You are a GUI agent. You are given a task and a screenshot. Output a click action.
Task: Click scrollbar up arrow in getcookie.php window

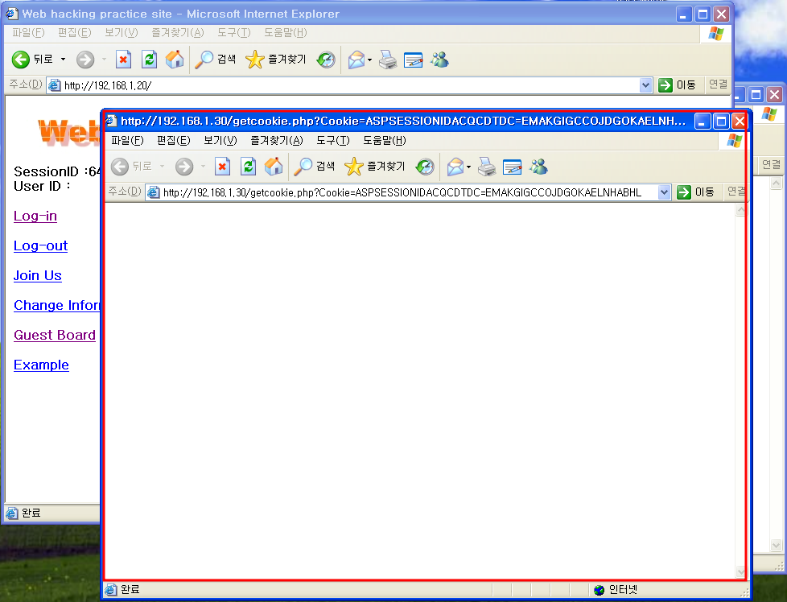point(740,210)
